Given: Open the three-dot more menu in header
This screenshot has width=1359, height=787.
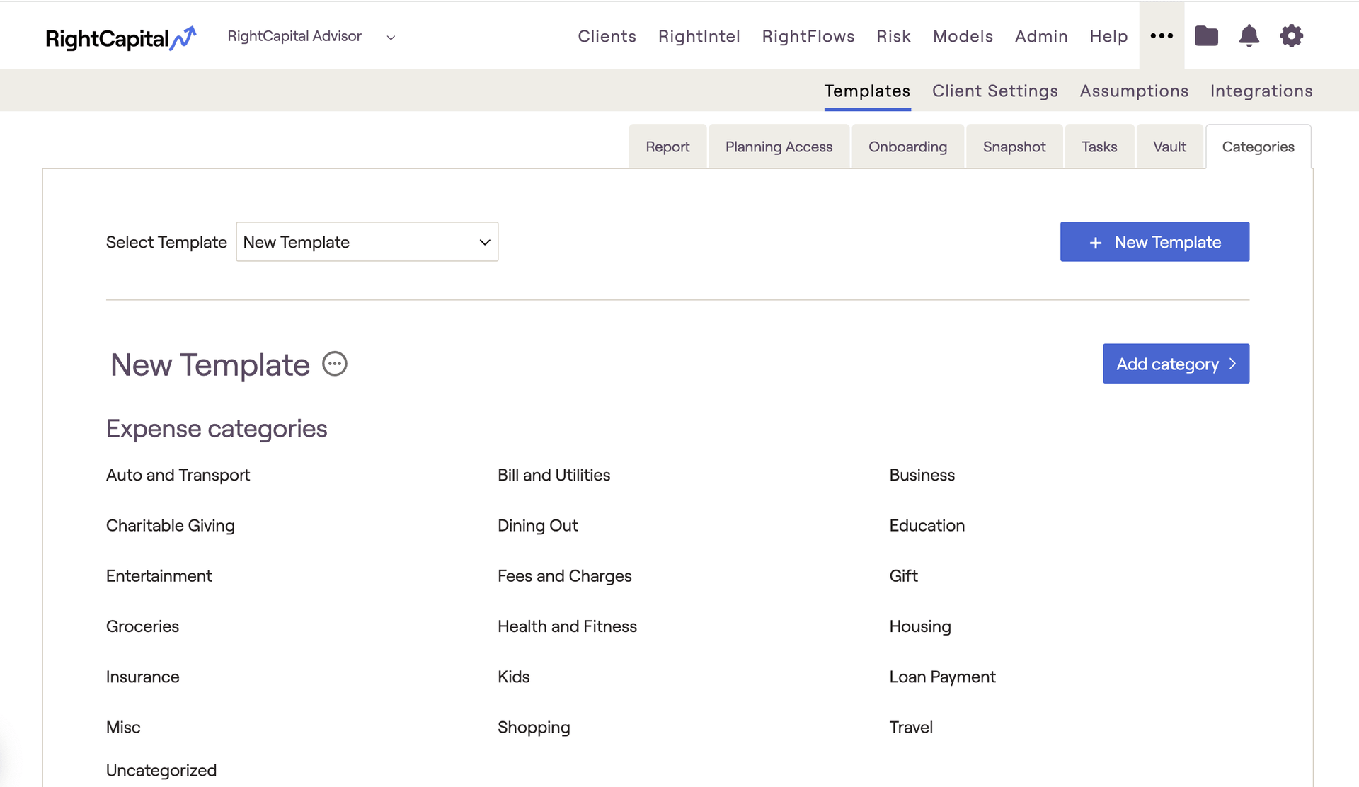Looking at the screenshot, I should pyautogui.click(x=1162, y=35).
